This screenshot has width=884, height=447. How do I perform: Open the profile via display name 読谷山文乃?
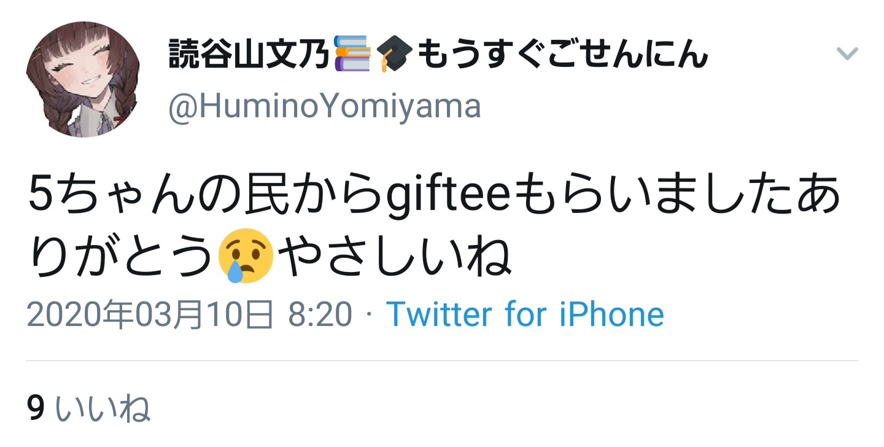251,56
